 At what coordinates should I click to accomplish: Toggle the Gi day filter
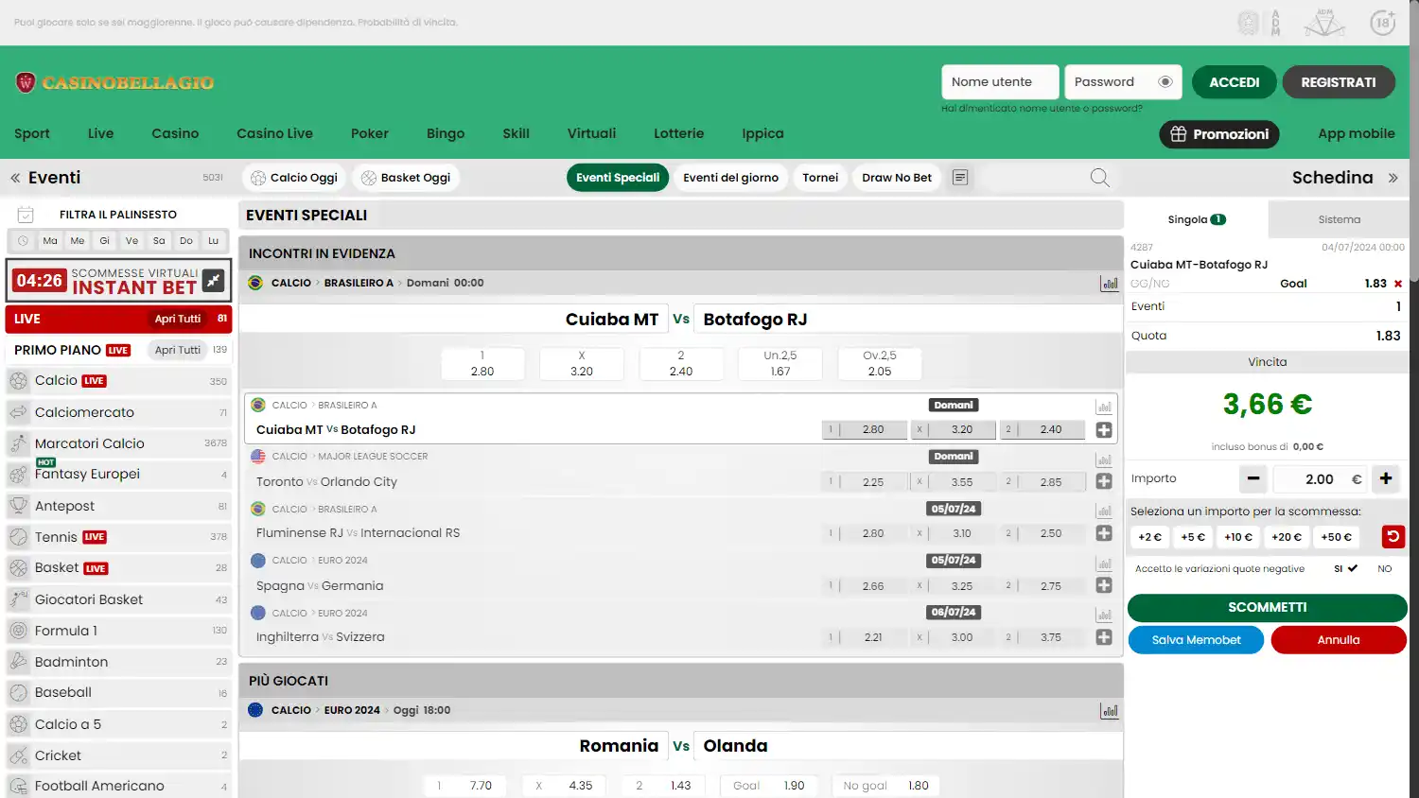pyautogui.click(x=105, y=241)
